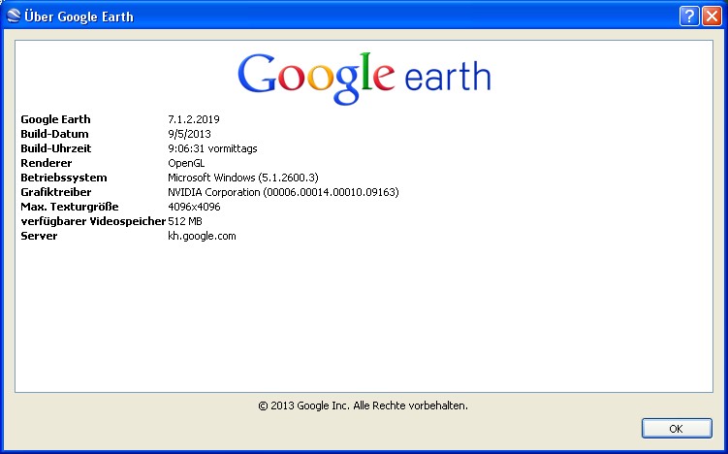
Task: Click the Build-Datum value 9/5/2013
Action: pos(189,134)
